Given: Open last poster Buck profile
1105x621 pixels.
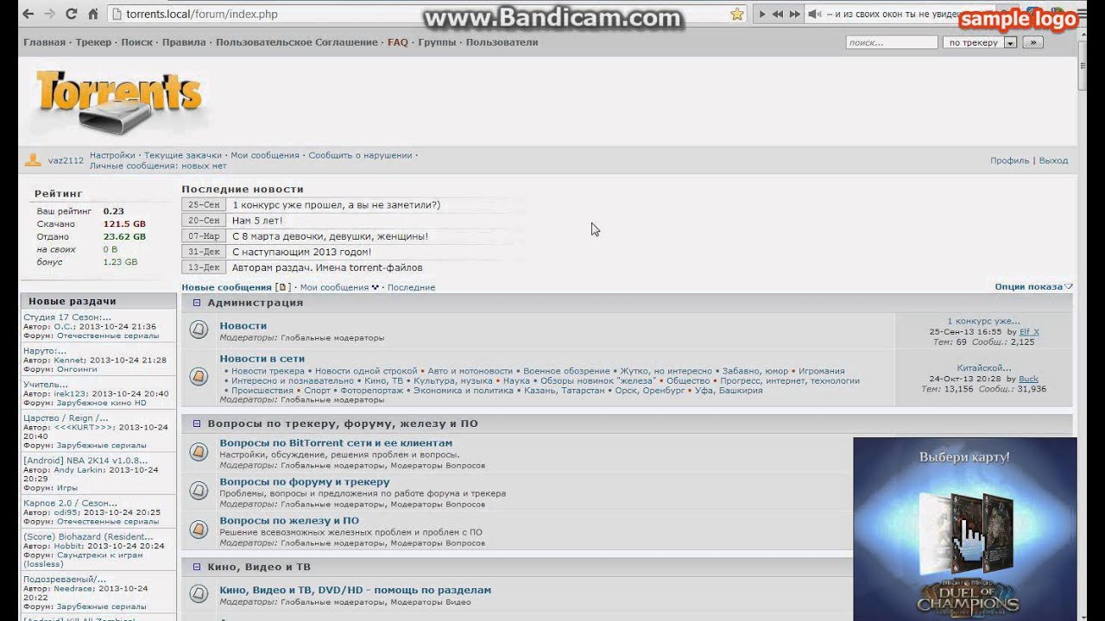Looking at the screenshot, I should point(1028,379).
